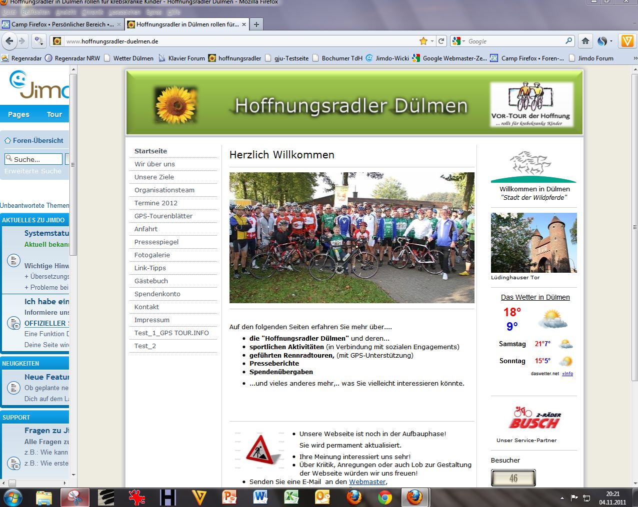Click the Lüdinghauser Tor photo
Image resolution: width=638 pixels, height=507 pixels.
[533, 243]
